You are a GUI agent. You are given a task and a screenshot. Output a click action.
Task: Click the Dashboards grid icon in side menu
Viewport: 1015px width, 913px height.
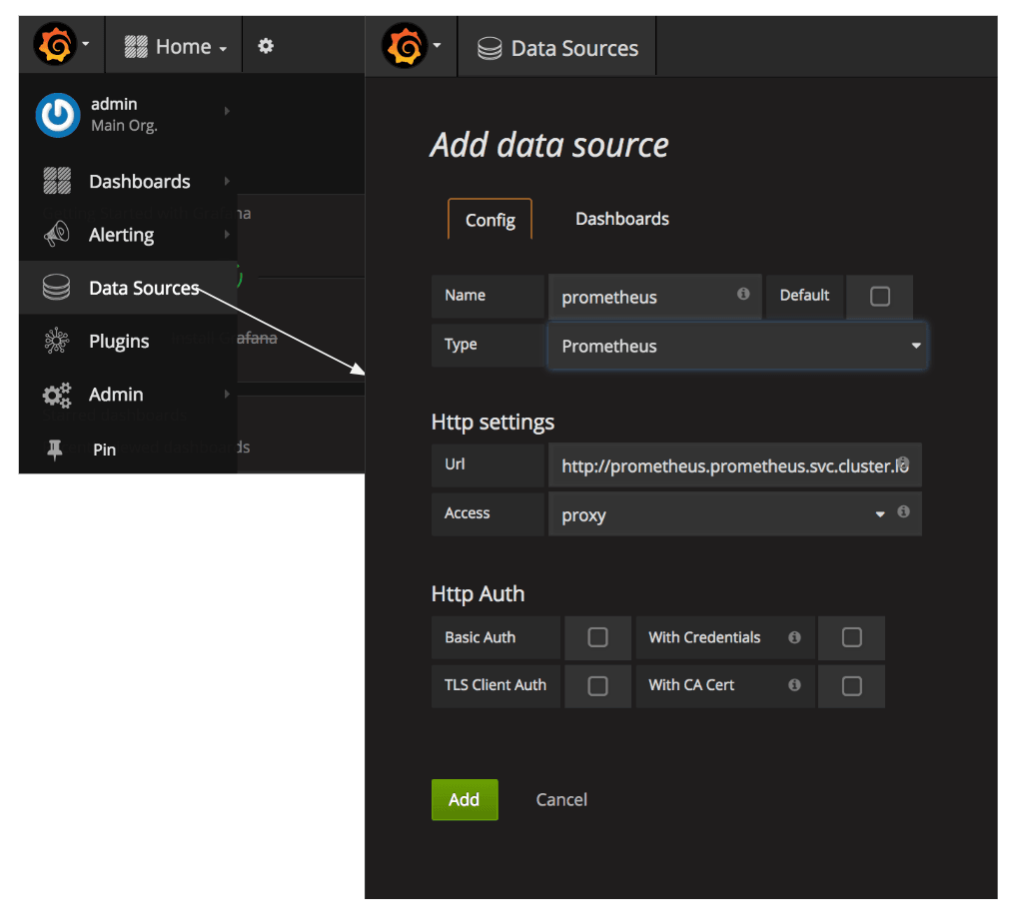point(57,181)
